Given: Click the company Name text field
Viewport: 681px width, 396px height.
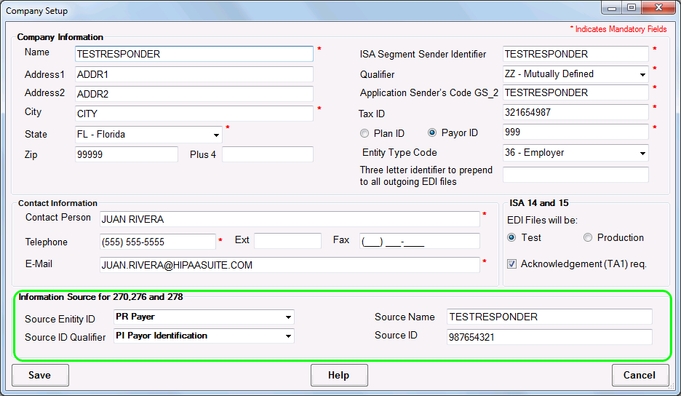Looking at the screenshot, I should pos(194,54).
